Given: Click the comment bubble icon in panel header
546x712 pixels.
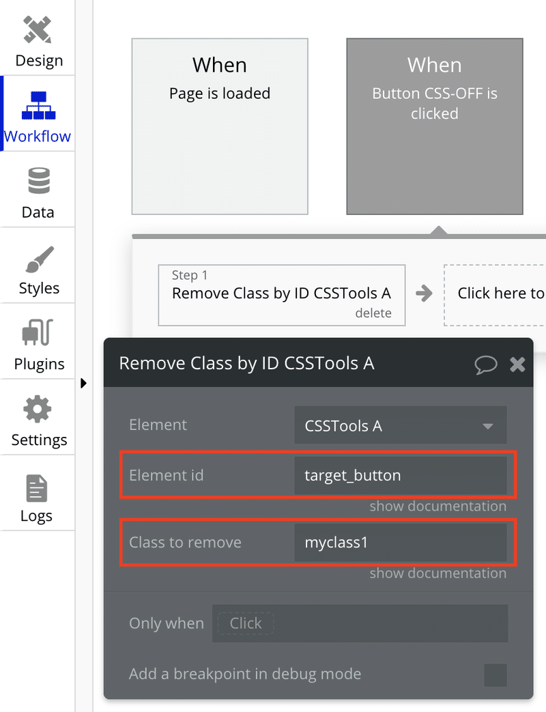Looking at the screenshot, I should pyautogui.click(x=486, y=364).
